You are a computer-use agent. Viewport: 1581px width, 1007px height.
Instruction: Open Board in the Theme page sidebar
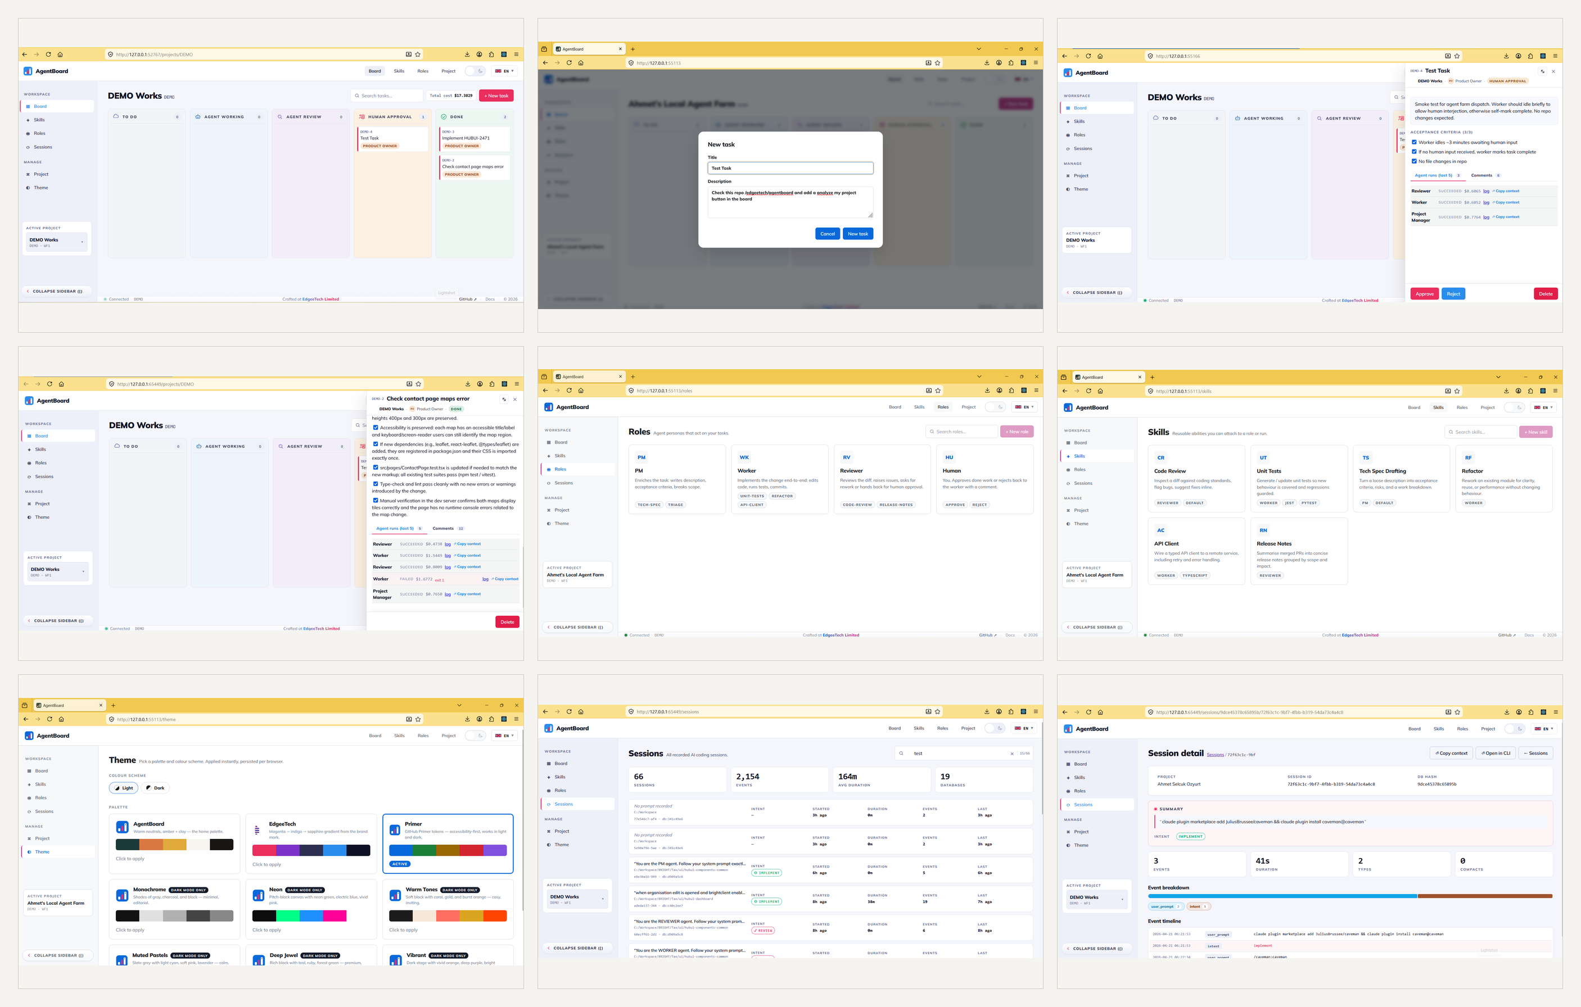coord(42,771)
